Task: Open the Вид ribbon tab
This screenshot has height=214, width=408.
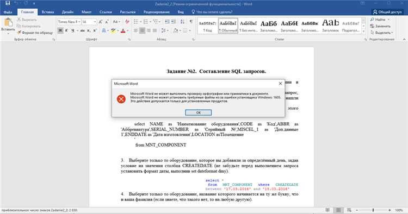Action: (181, 12)
